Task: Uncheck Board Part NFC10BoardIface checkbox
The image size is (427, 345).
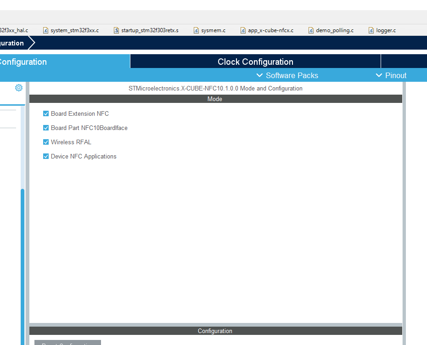Action: tap(46, 128)
